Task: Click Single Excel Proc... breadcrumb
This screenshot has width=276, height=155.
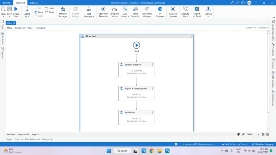Action: 24,28
